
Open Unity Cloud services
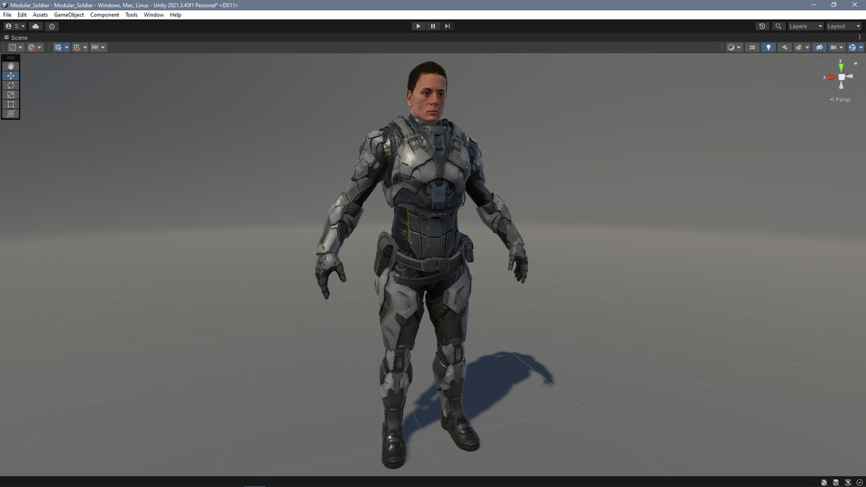[35, 26]
